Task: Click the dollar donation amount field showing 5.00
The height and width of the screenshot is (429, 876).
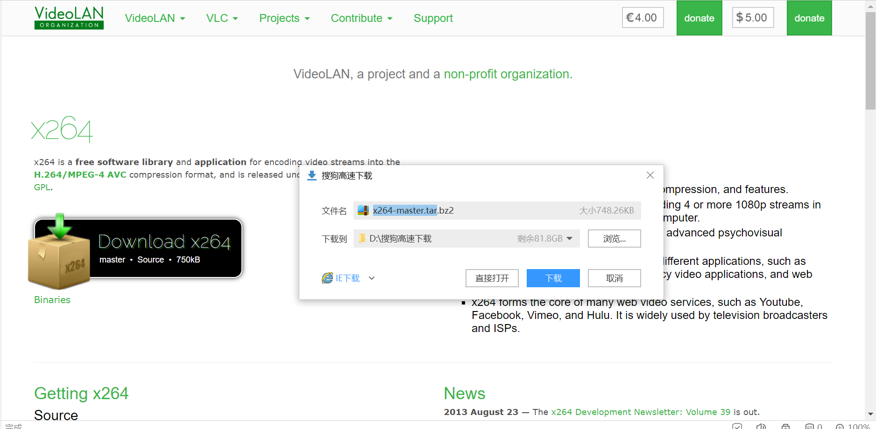Action: [753, 18]
